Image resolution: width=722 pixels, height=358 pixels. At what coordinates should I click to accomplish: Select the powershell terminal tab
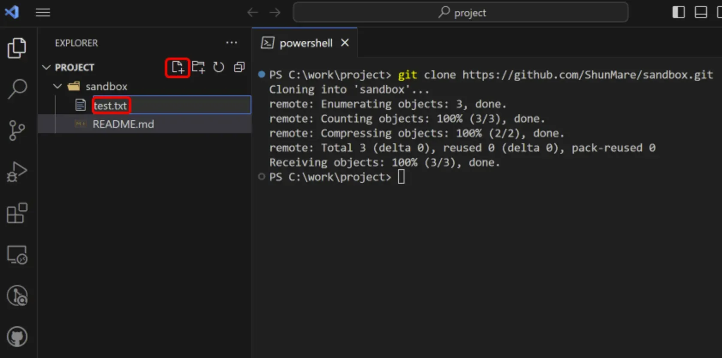(305, 43)
